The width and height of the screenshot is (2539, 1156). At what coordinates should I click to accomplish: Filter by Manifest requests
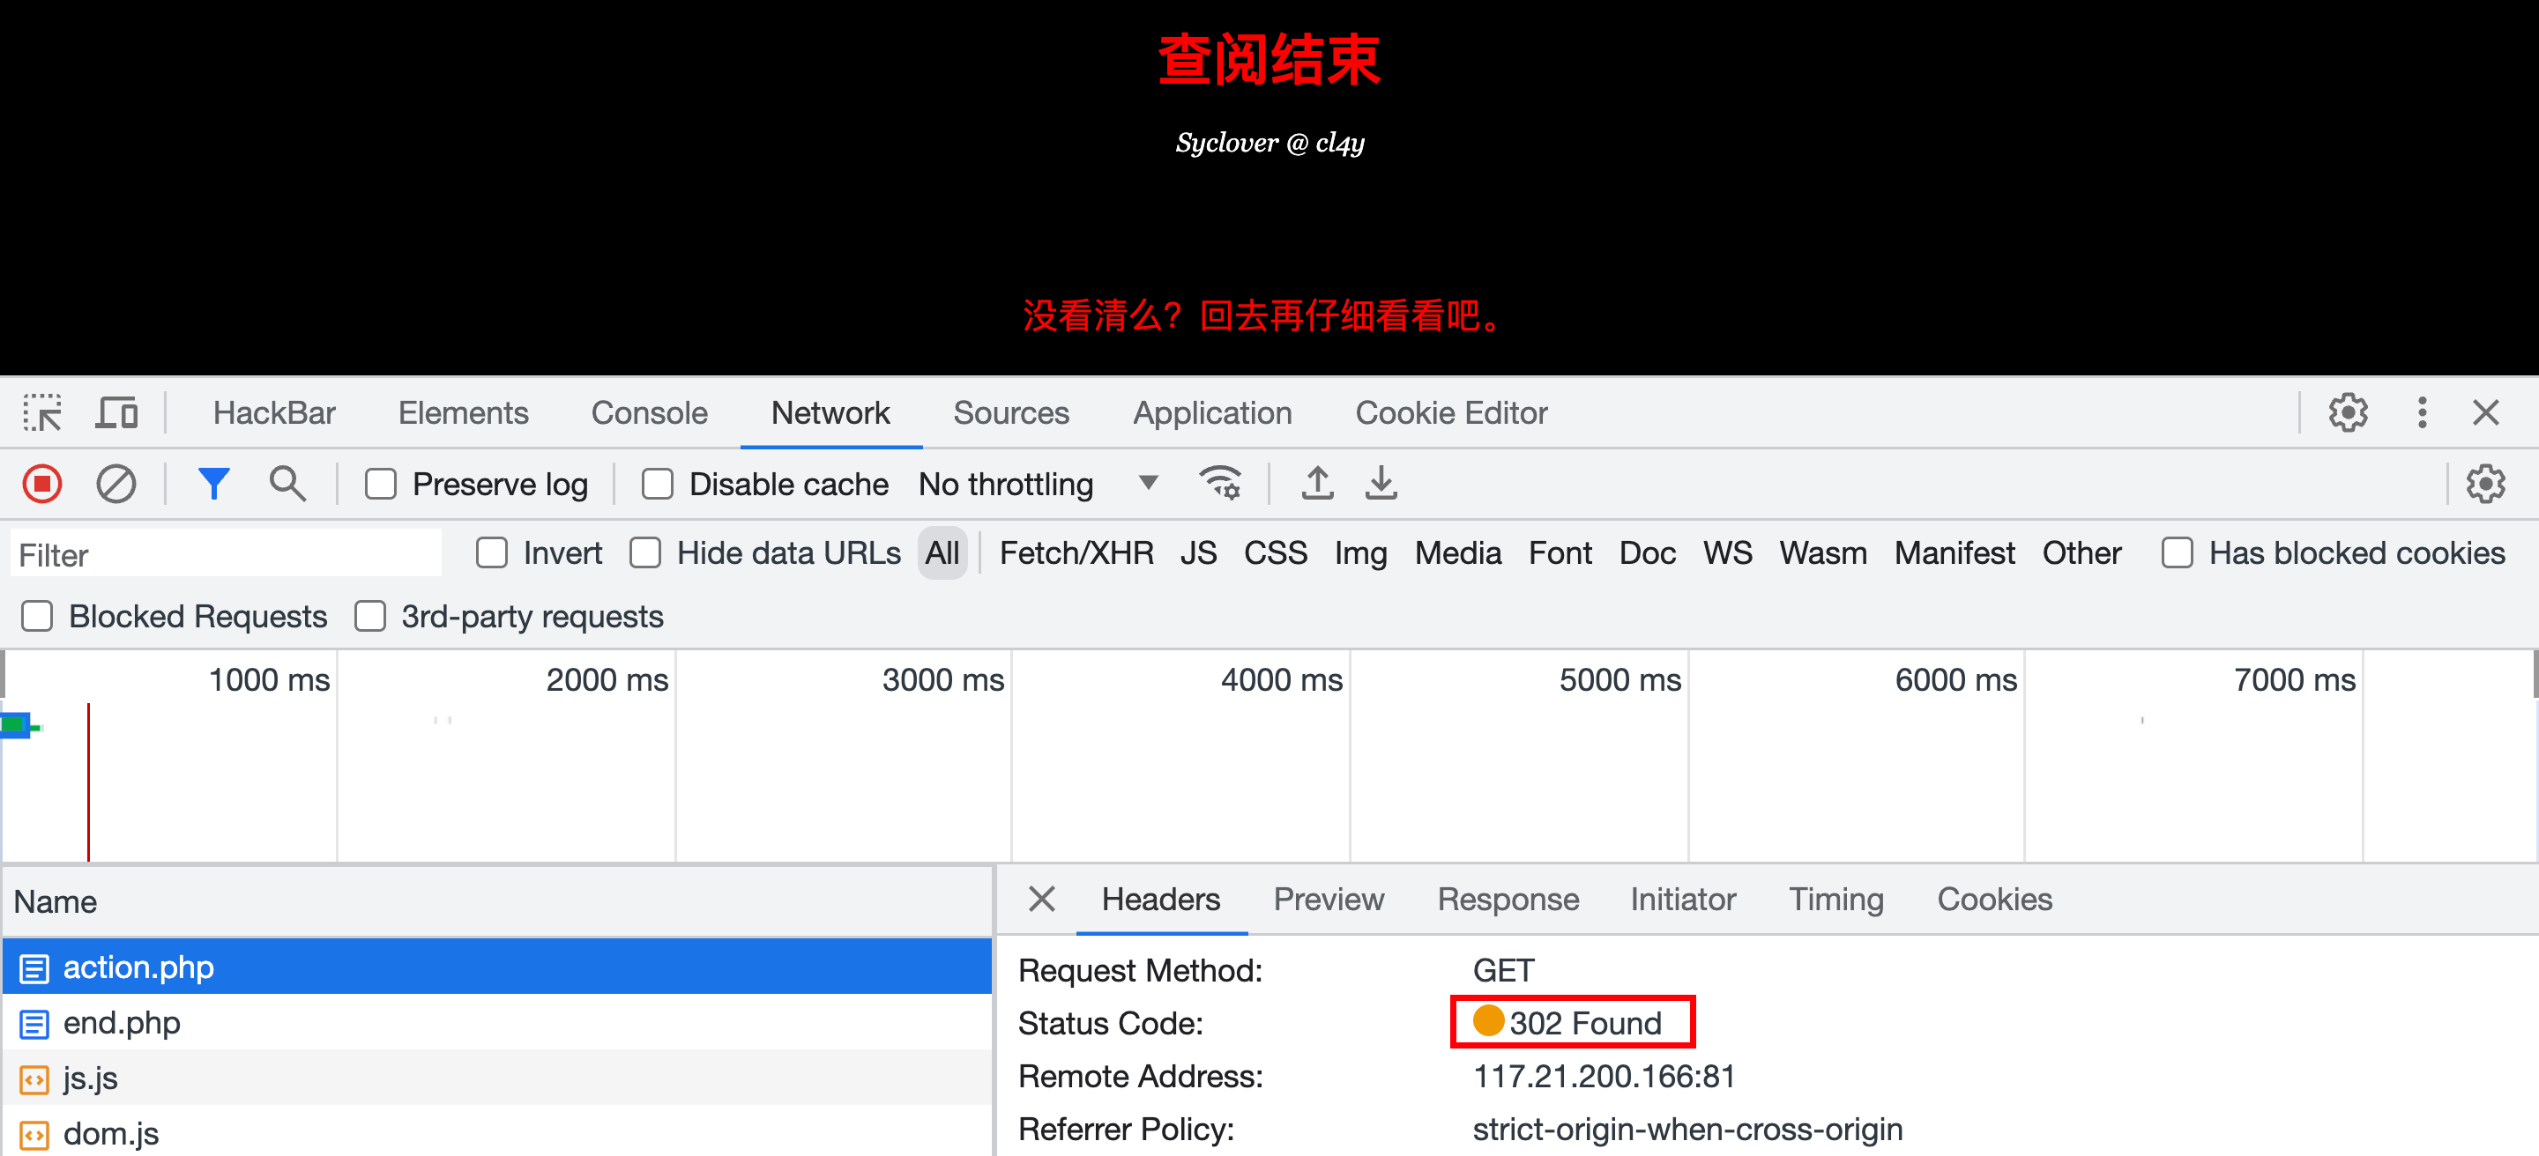point(1954,552)
